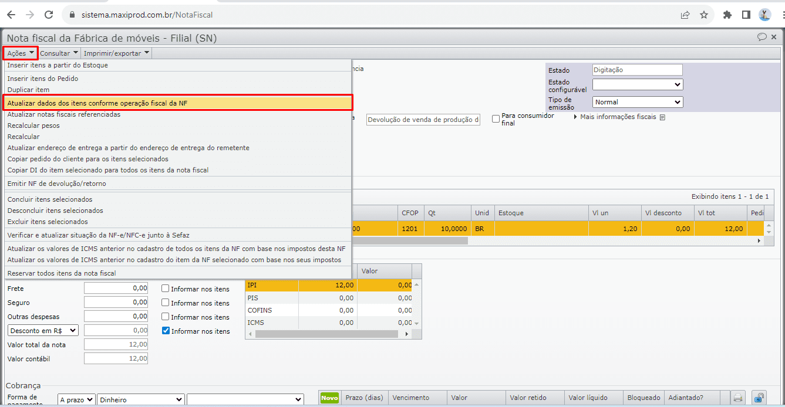Click the tax table vertical scroll down arrow

tap(417, 323)
